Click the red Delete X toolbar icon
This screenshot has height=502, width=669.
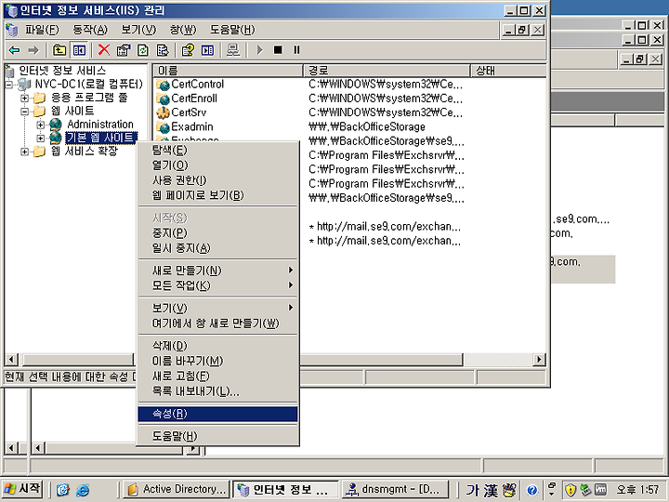point(104,50)
